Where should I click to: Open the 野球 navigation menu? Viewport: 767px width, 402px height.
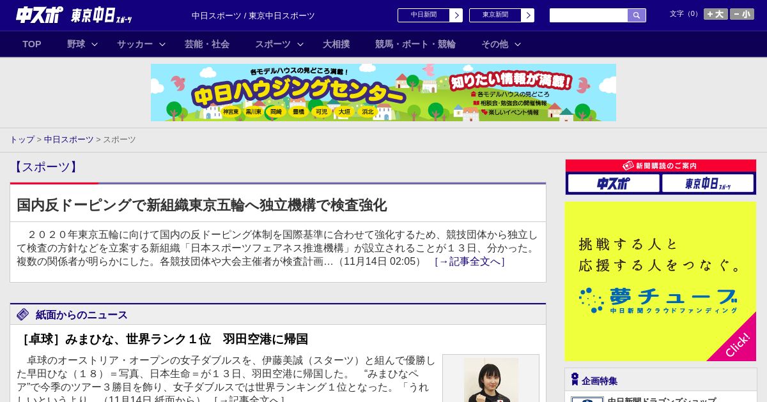point(76,44)
